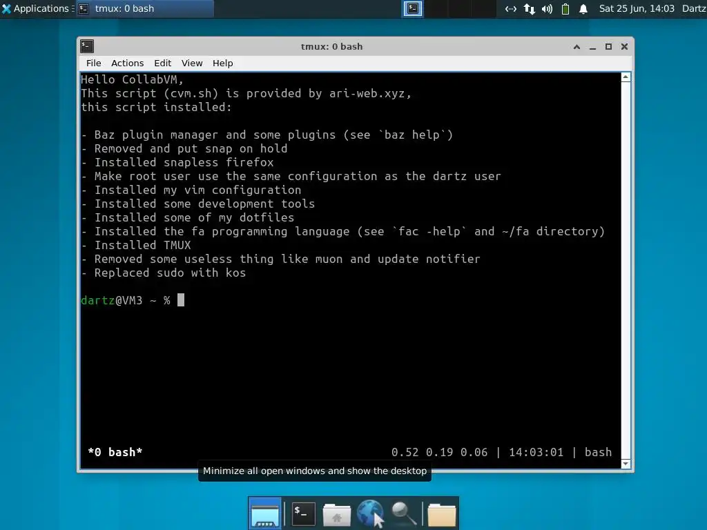Click the scrollbar up arrow in terminal

point(626,77)
